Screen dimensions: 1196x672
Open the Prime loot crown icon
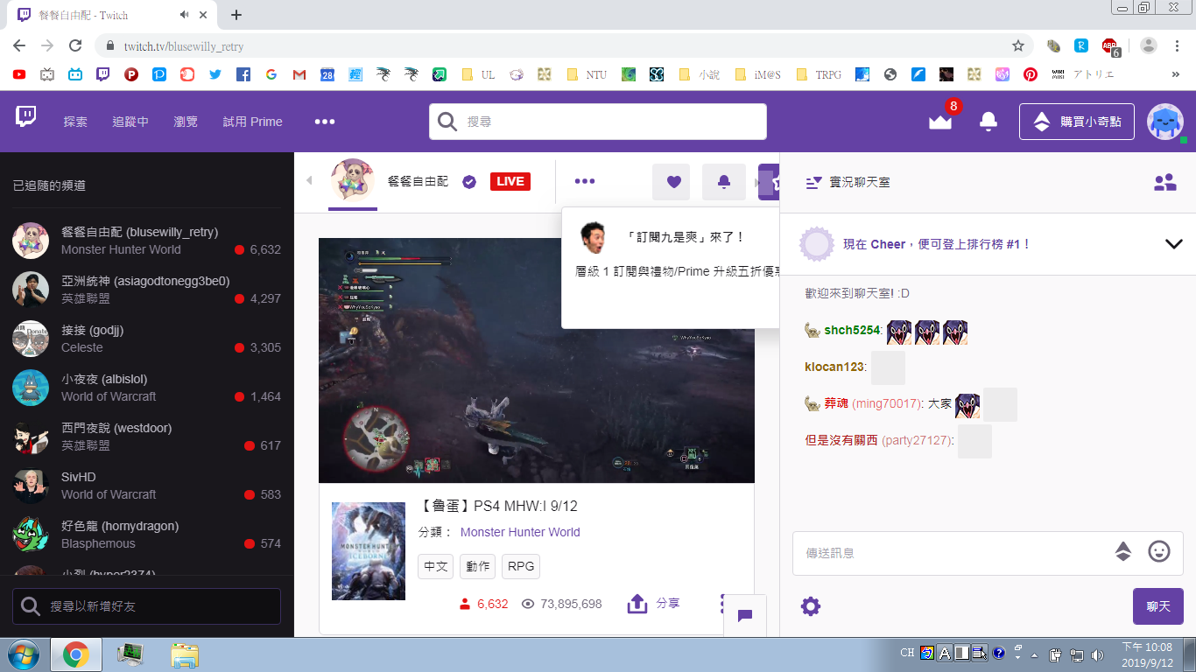coord(940,122)
